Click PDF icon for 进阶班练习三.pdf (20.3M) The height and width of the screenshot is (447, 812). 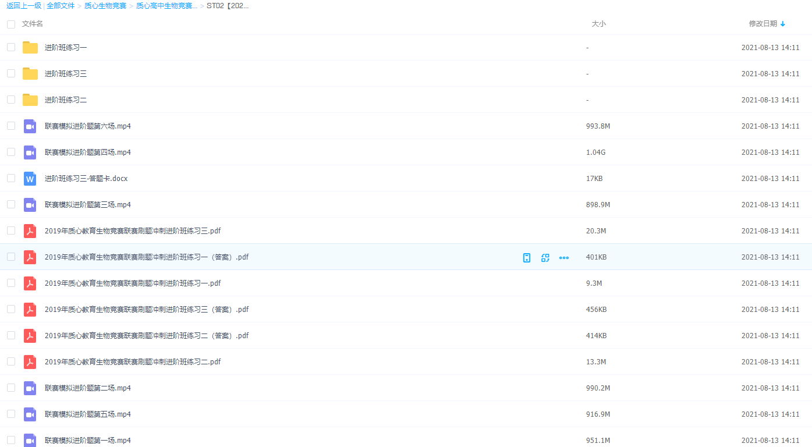[30, 231]
